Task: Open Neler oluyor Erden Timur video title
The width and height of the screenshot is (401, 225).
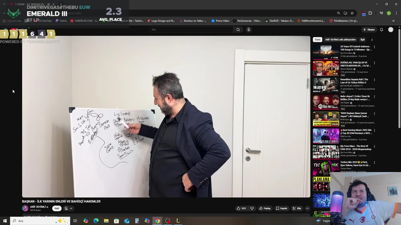Action: [356, 98]
